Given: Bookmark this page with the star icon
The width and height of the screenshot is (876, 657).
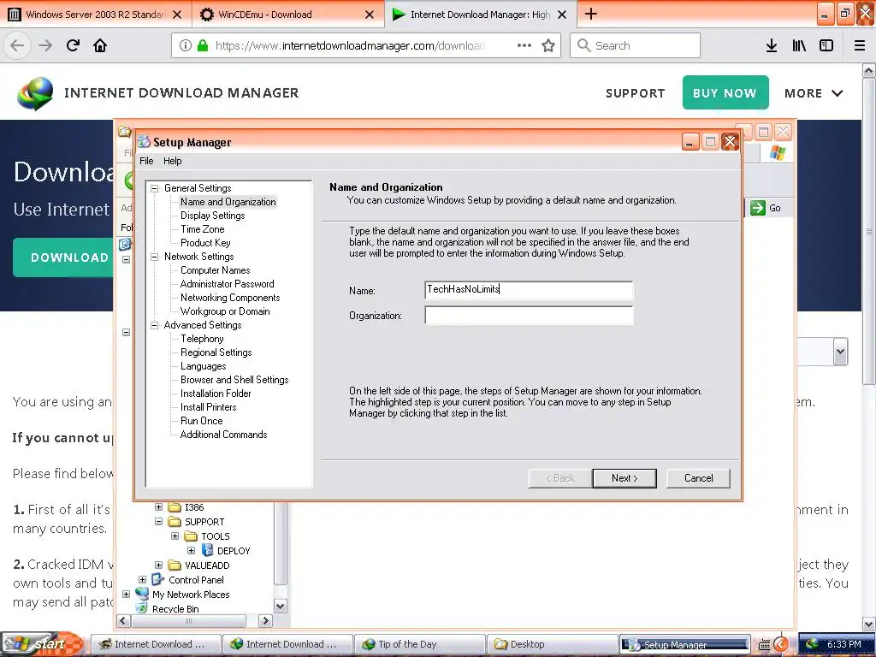Looking at the screenshot, I should [548, 45].
